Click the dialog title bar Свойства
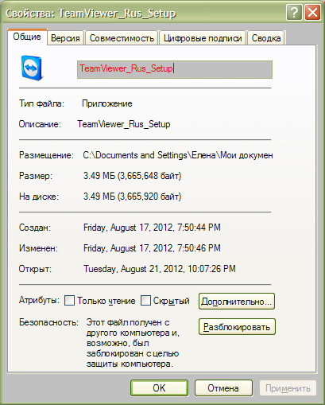Image resolution: width=325 pixels, height=405 pixels. [91, 14]
